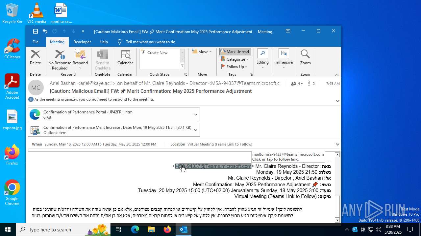The width and height of the screenshot is (421, 236).
Task: Open the Respond dropdown
Action: [x=80, y=60]
